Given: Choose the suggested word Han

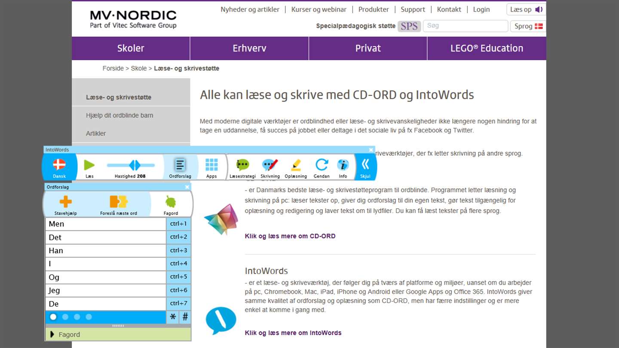Looking at the screenshot, I should [106, 250].
